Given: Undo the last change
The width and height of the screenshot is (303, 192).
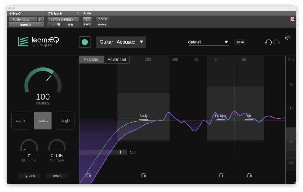Looking at the screenshot, I should (x=268, y=42).
